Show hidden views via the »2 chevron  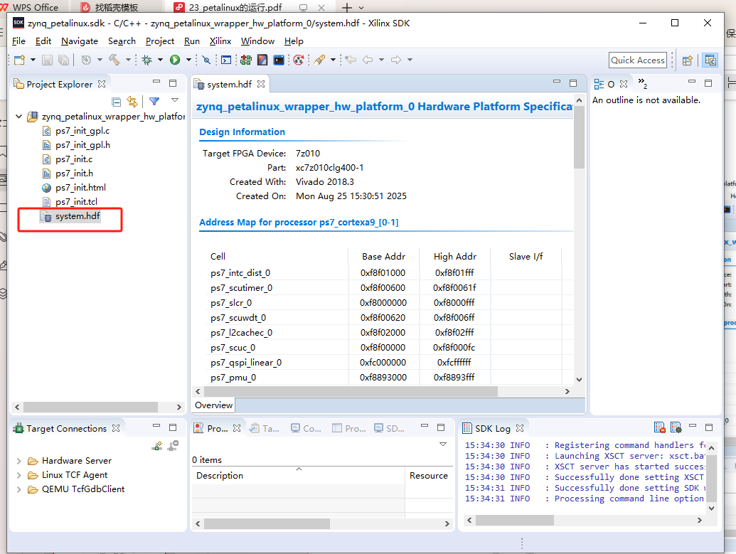click(643, 83)
